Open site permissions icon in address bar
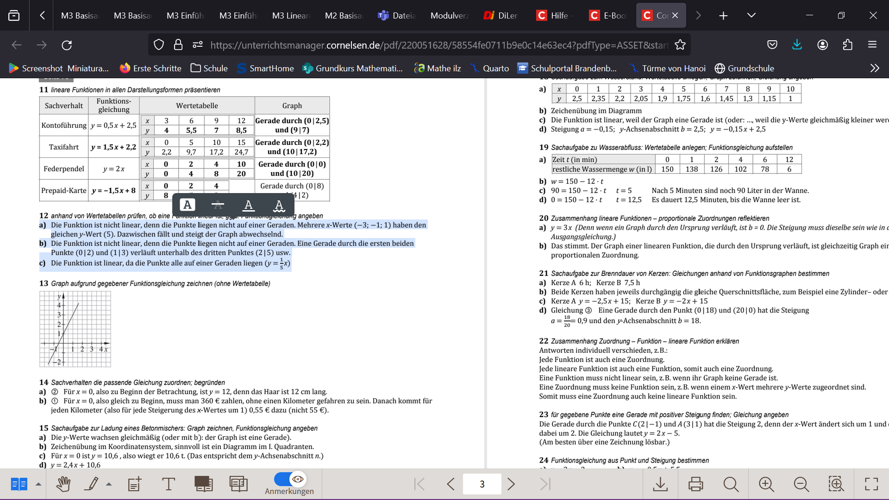The image size is (889, 500). (x=198, y=45)
